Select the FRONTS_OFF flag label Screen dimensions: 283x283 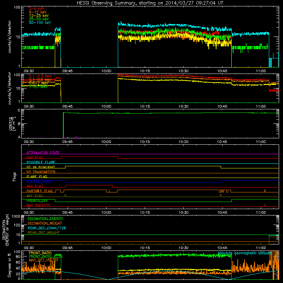point(37,201)
